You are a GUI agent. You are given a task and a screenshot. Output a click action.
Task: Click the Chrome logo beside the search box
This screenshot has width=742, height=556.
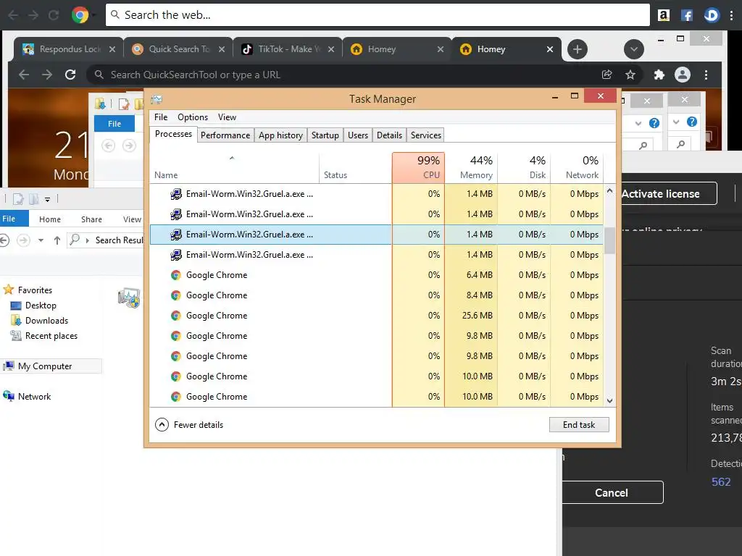point(80,15)
